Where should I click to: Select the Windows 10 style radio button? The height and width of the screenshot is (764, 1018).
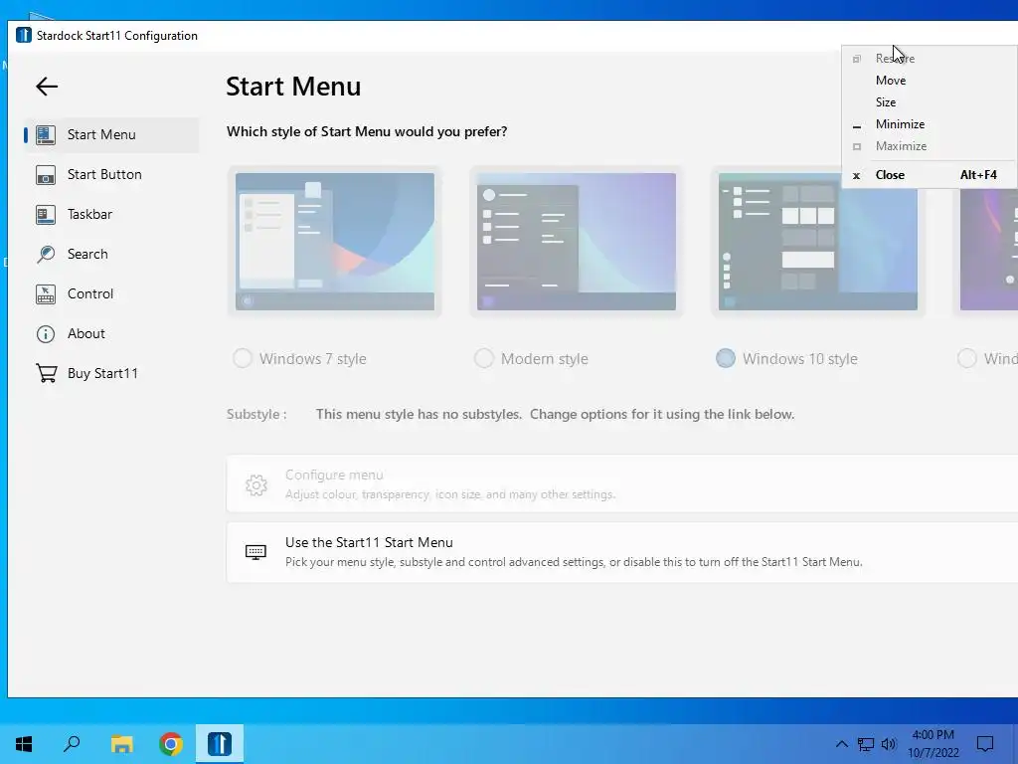point(725,358)
